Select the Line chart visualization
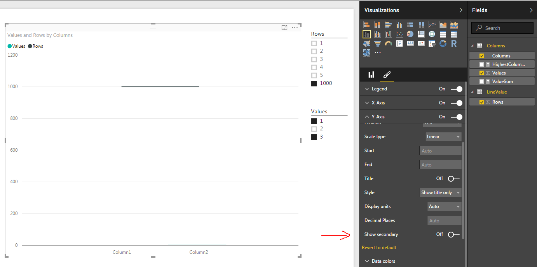The image size is (537, 267). [432, 25]
